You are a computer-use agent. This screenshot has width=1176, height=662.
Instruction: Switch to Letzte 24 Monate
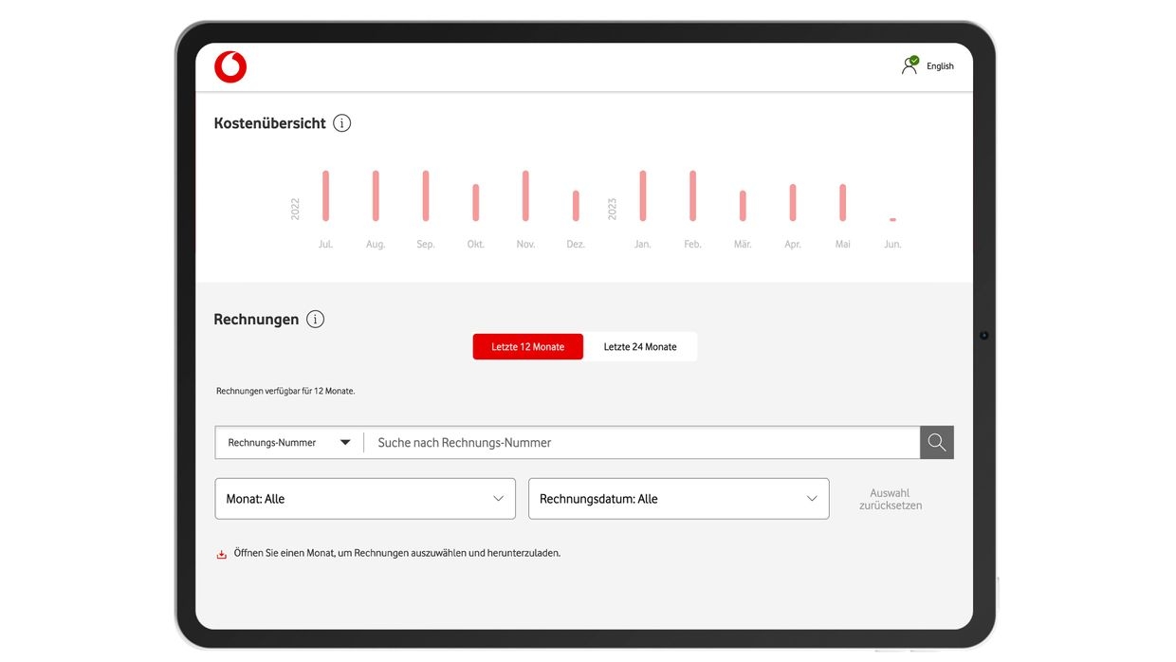click(640, 347)
